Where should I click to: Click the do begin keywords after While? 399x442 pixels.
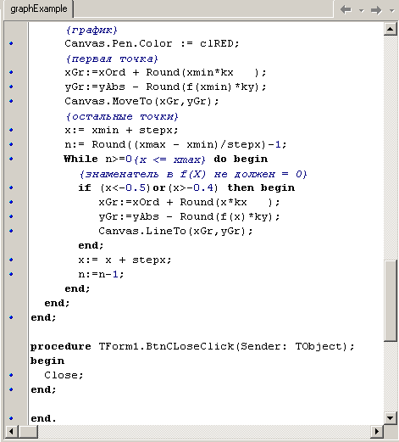(241, 159)
